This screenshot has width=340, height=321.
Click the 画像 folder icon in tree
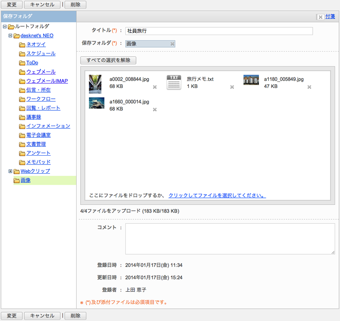tap(17, 180)
